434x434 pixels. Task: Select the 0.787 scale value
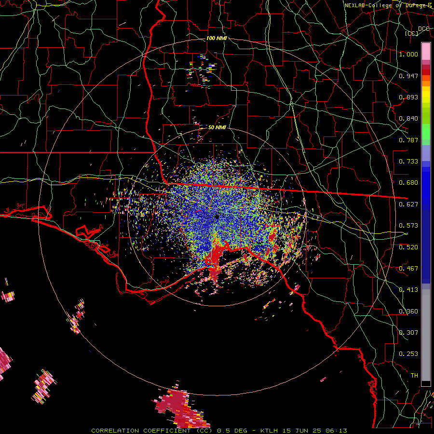408,140
